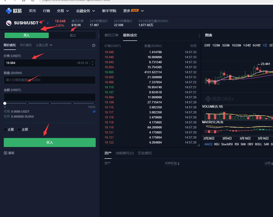The image size is (273, 217).
Task: Open 新手学院 page
Action: click(x=109, y=11)
